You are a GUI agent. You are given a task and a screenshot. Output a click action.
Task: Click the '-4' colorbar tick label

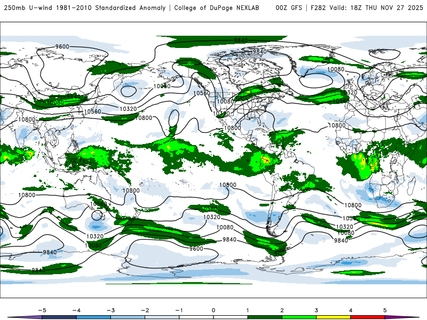click(x=76, y=310)
